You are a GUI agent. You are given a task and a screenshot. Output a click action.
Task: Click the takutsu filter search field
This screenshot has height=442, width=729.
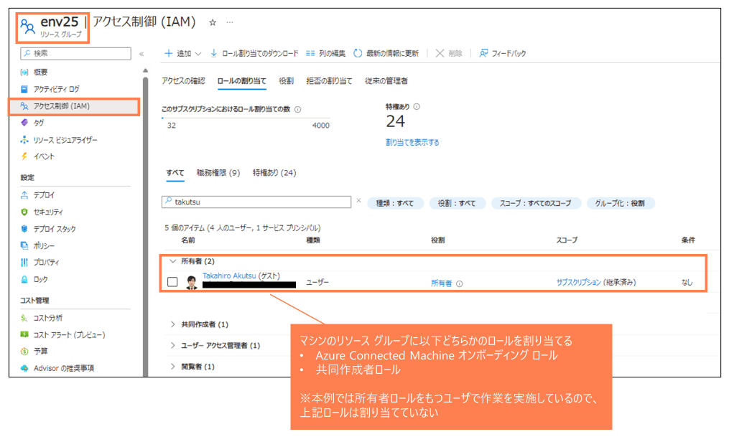(x=256, y=202)
